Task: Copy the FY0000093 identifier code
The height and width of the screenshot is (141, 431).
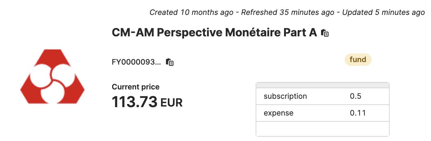Action: pyautogui.click(x=170, y=62)
